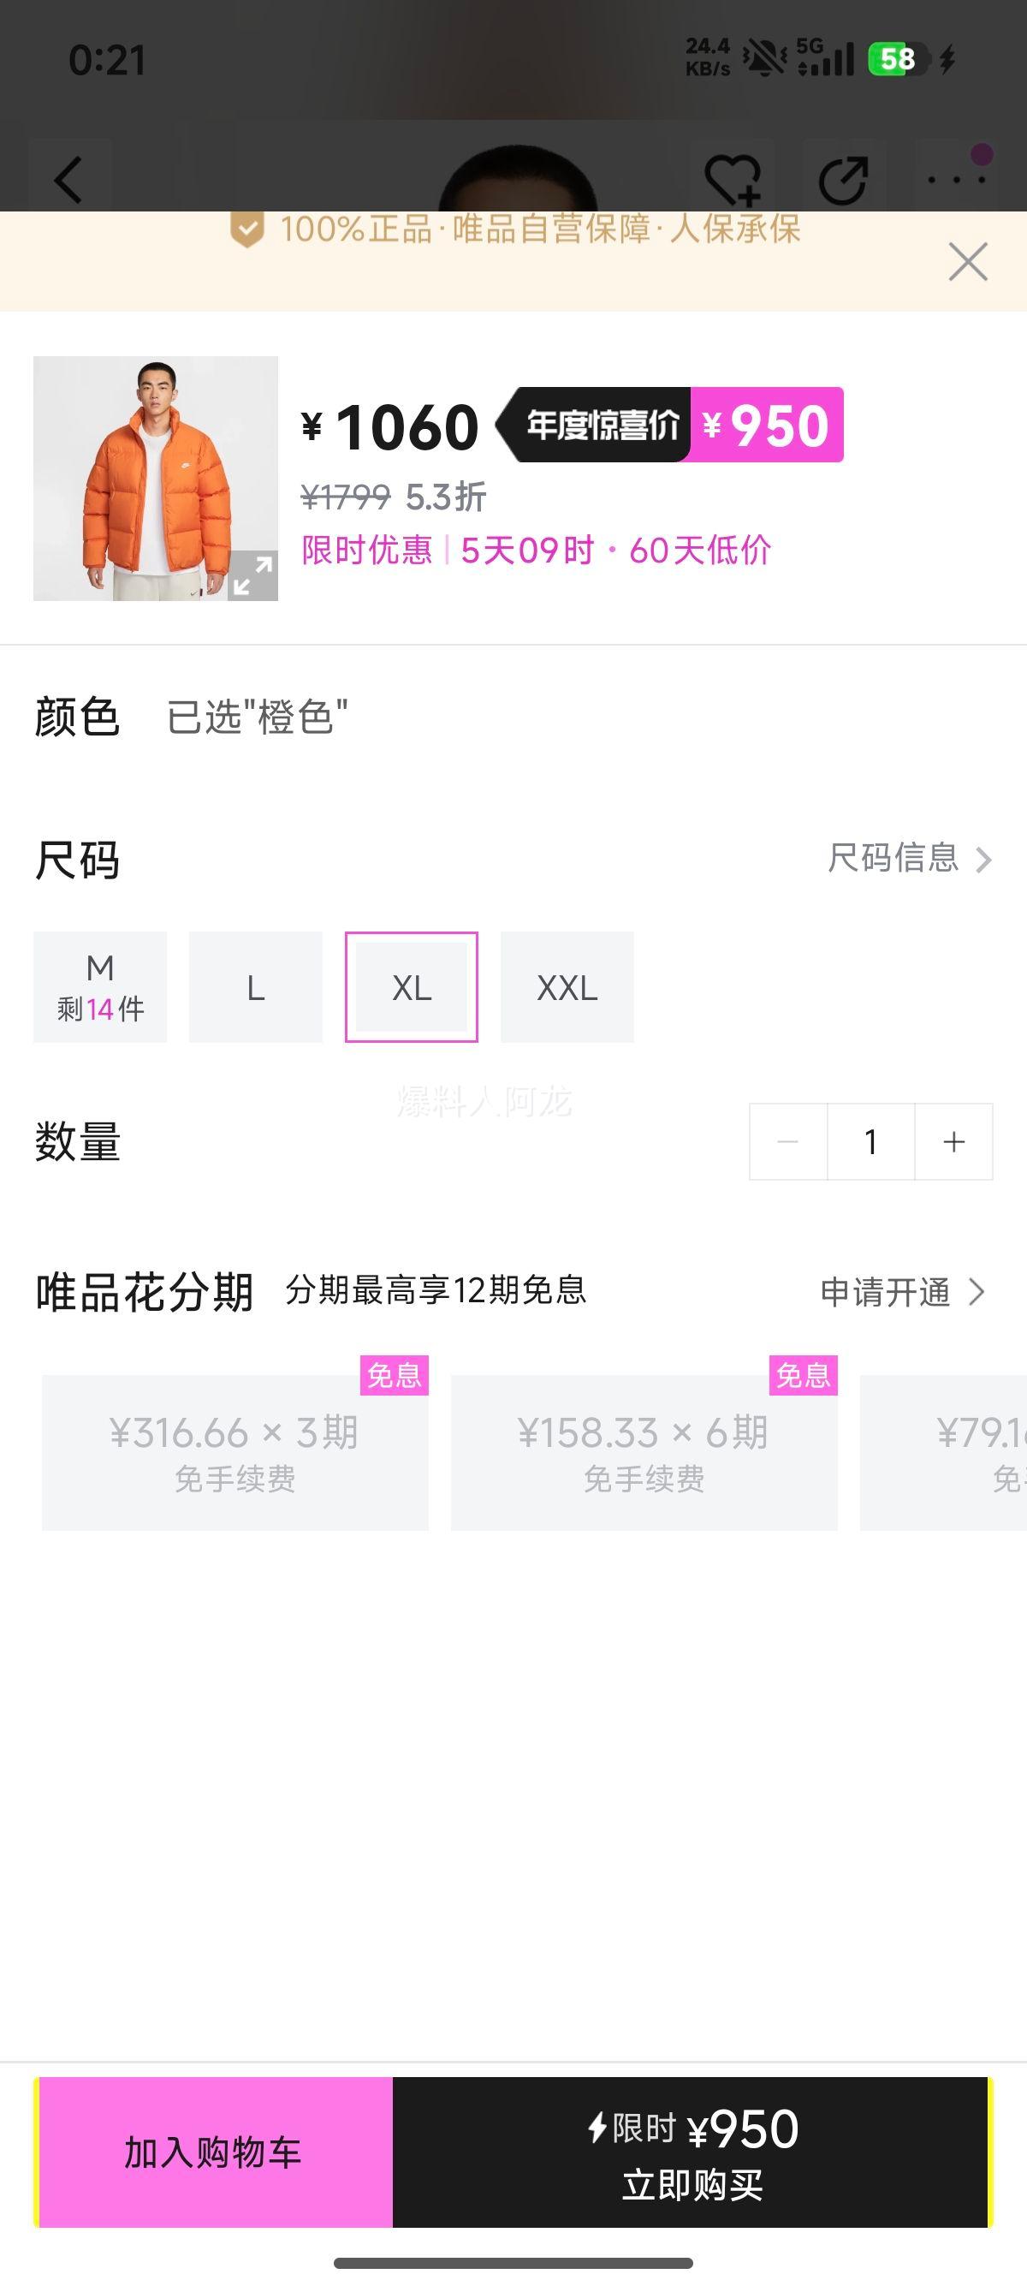The height and width of the screenshot is (2286, 1027).
Task: Open 尺码信息 size guide
Action: (x=908, y=859)
